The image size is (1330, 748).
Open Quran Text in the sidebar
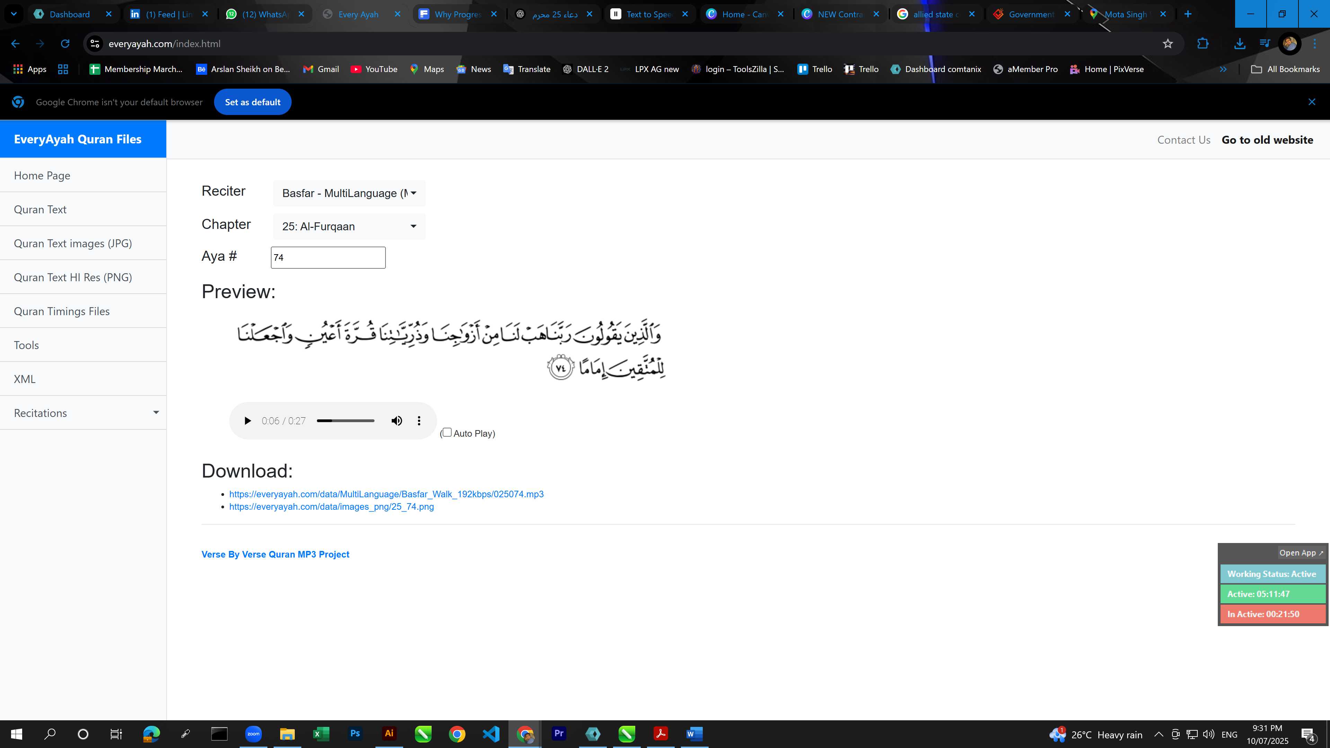coord(83,210)
